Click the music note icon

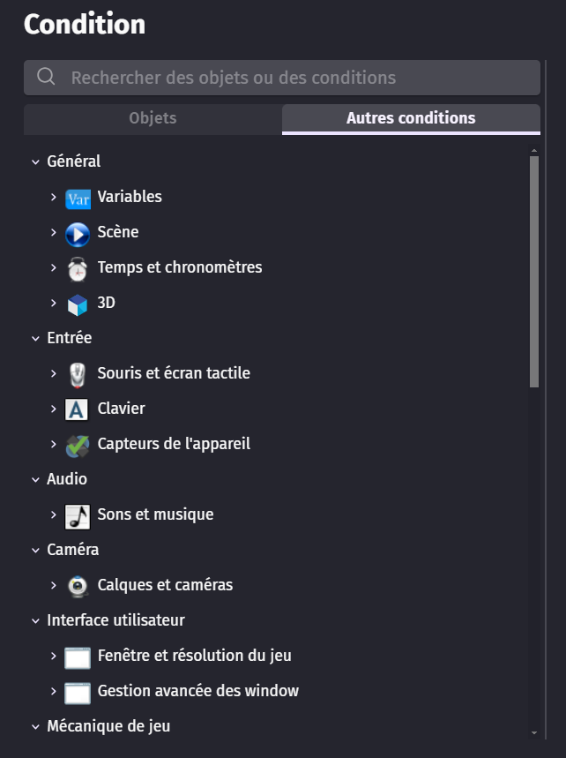78,515
